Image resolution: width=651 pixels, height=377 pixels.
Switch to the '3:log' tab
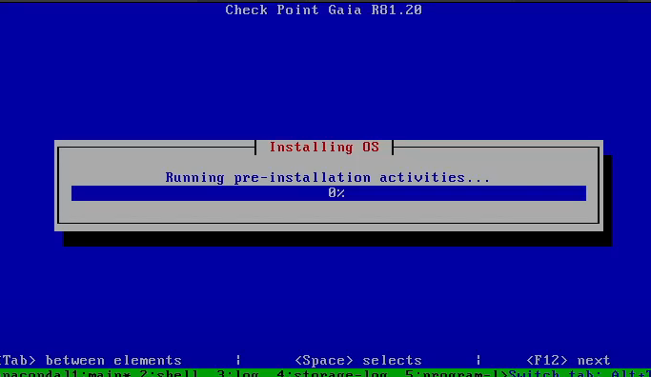coord(237,373)
